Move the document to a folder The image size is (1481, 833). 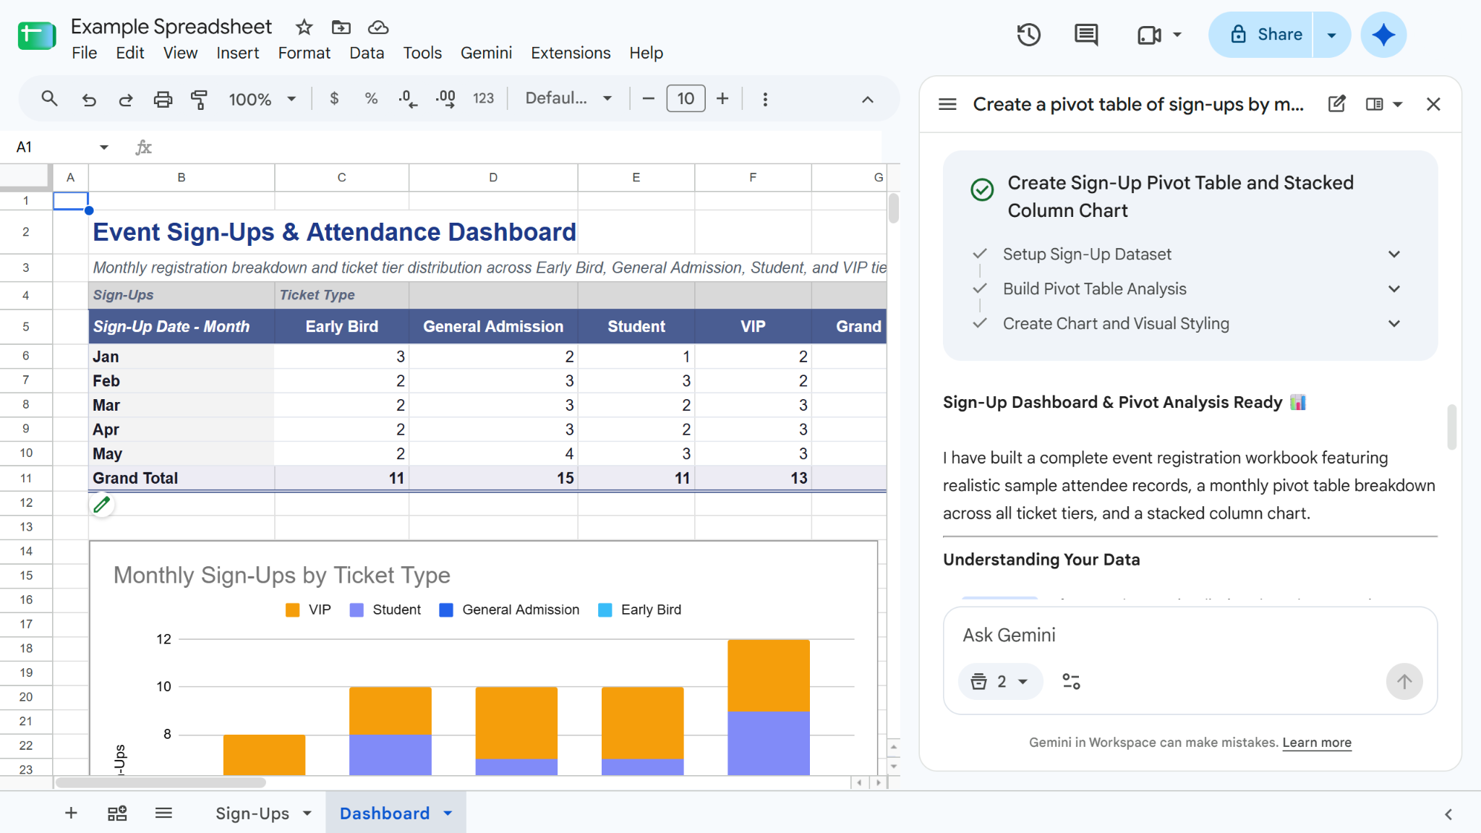[341, 27]
